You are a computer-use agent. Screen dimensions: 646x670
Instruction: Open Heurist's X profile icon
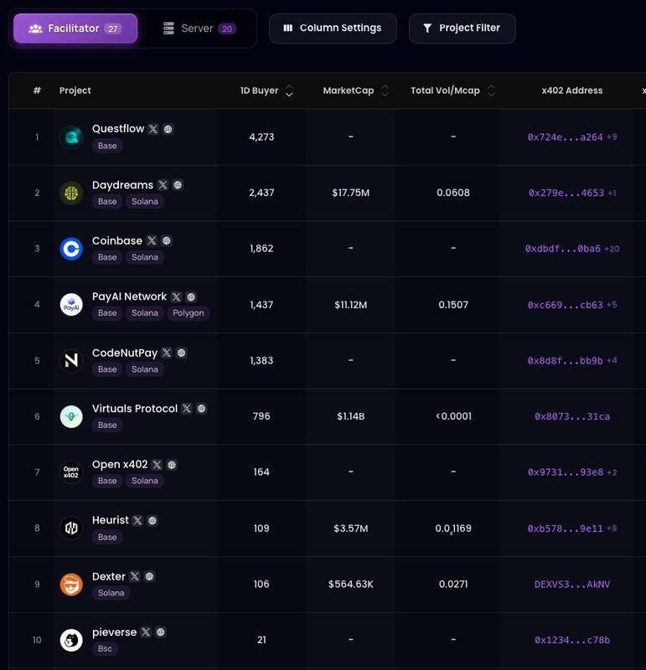coord(137,520)
